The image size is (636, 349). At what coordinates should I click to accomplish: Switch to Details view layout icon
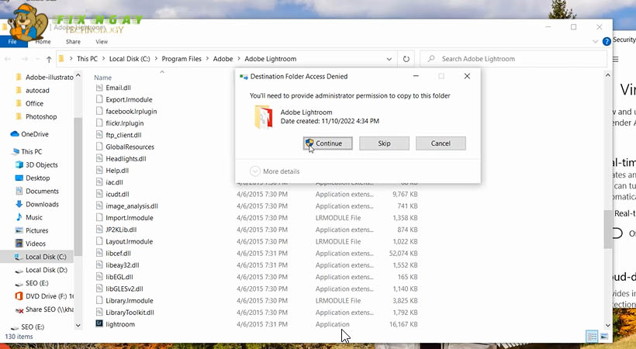592,336
